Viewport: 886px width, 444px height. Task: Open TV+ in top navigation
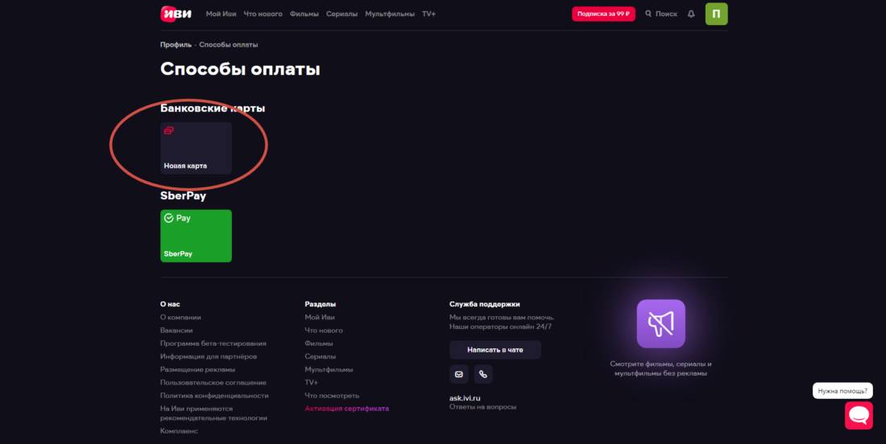point(429,14)
